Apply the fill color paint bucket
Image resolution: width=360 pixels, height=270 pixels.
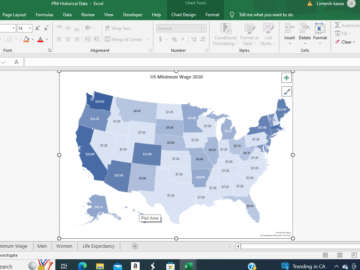[x=26, y=39]
